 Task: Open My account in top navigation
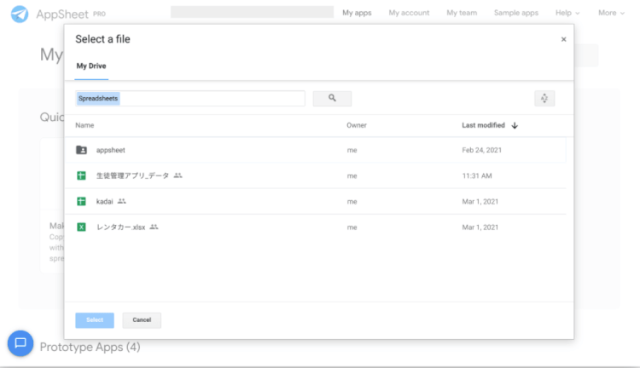409,13
